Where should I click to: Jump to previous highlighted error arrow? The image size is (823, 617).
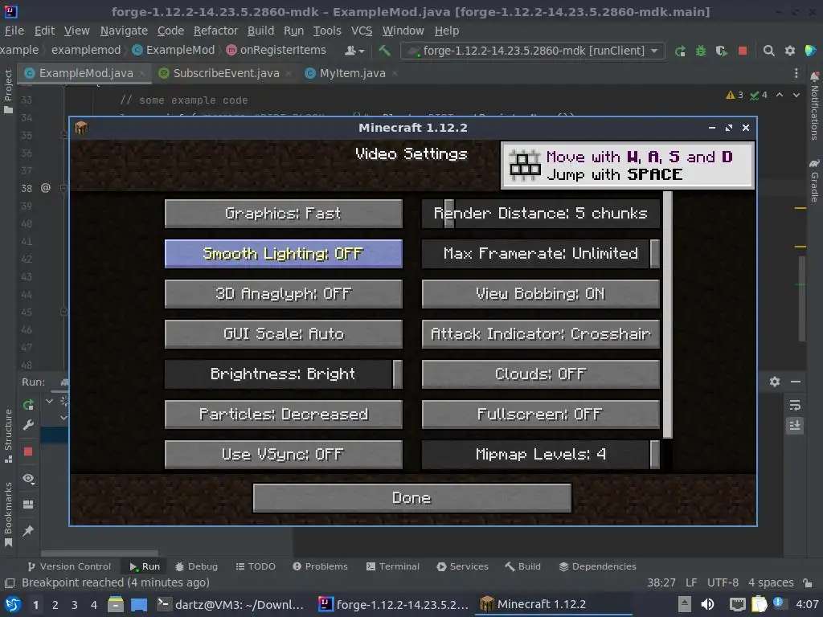click(x=780, y=95)
